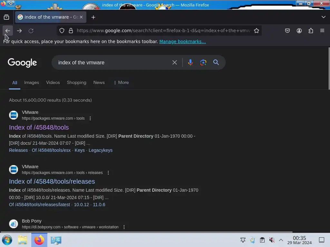View site info via padlock icon
This screenshot has height=247, width=330.
point(71,31)
